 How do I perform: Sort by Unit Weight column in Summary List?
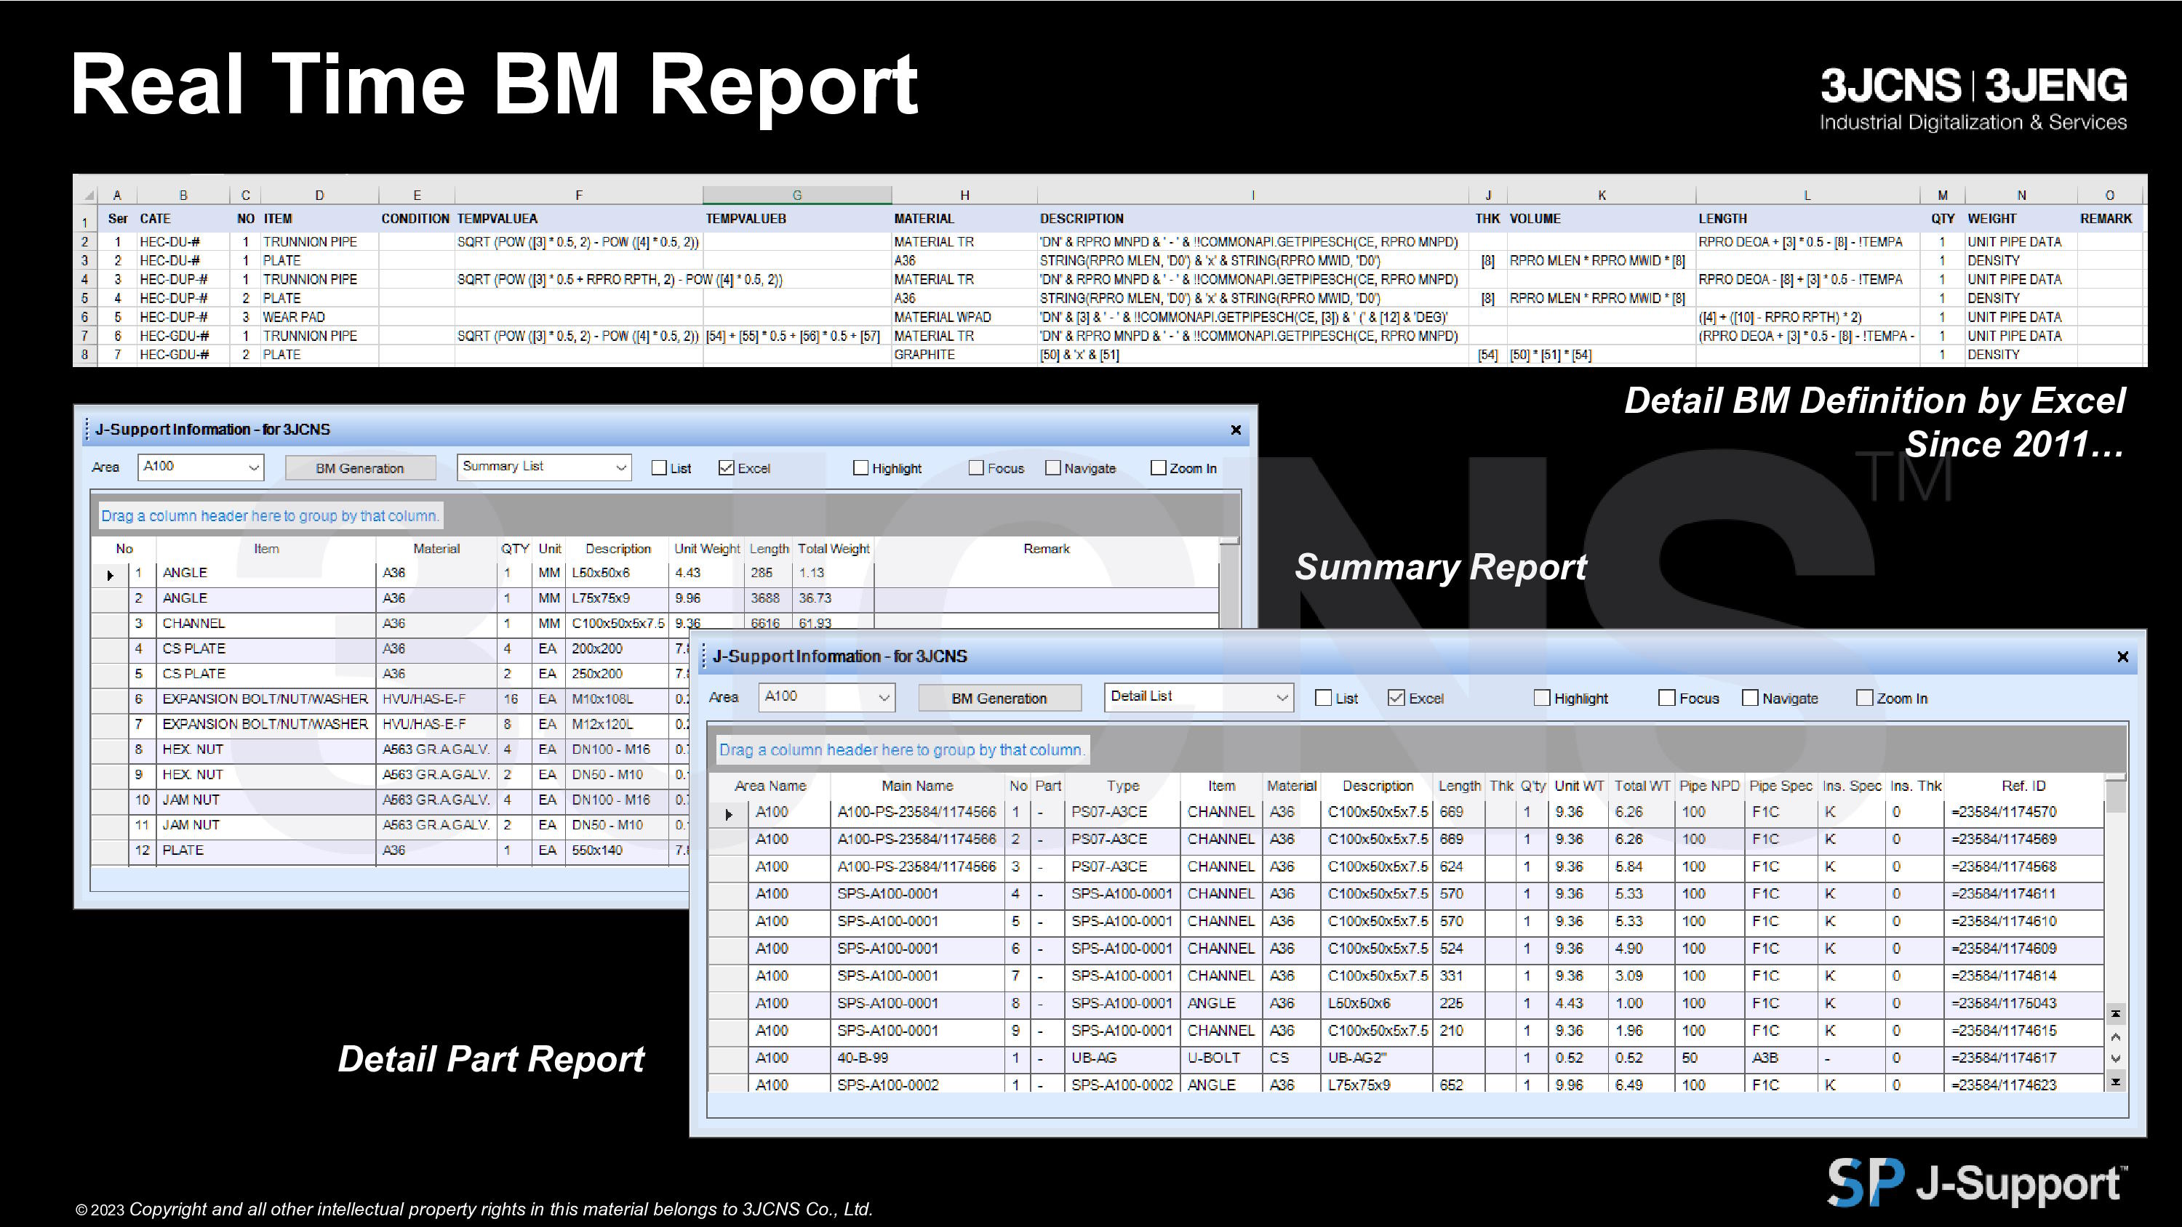click(707, 549)
